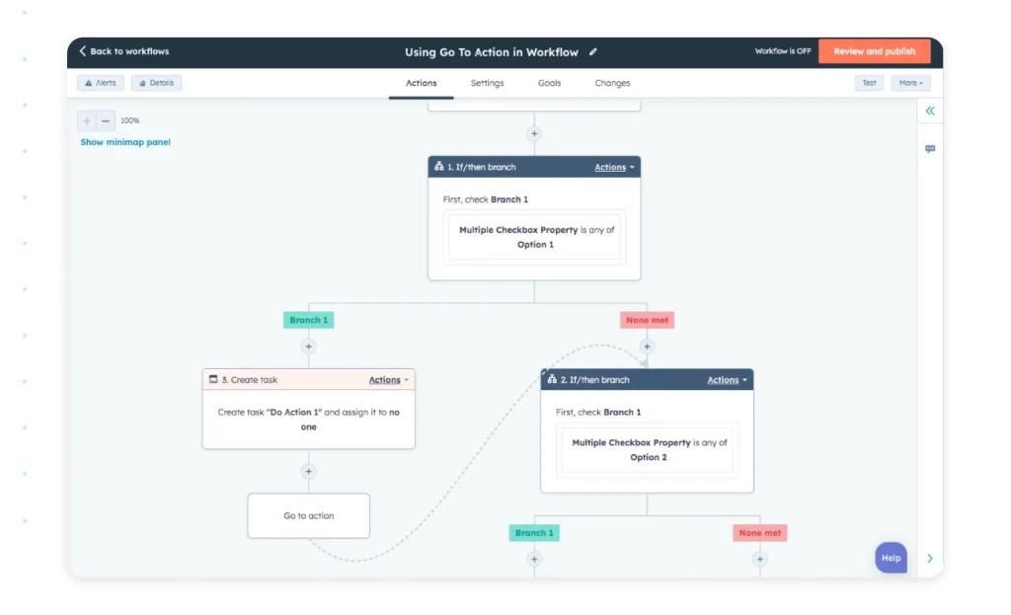Switch to the Settings tab
Screen dimensions: 1011x615
click(487, 83)
